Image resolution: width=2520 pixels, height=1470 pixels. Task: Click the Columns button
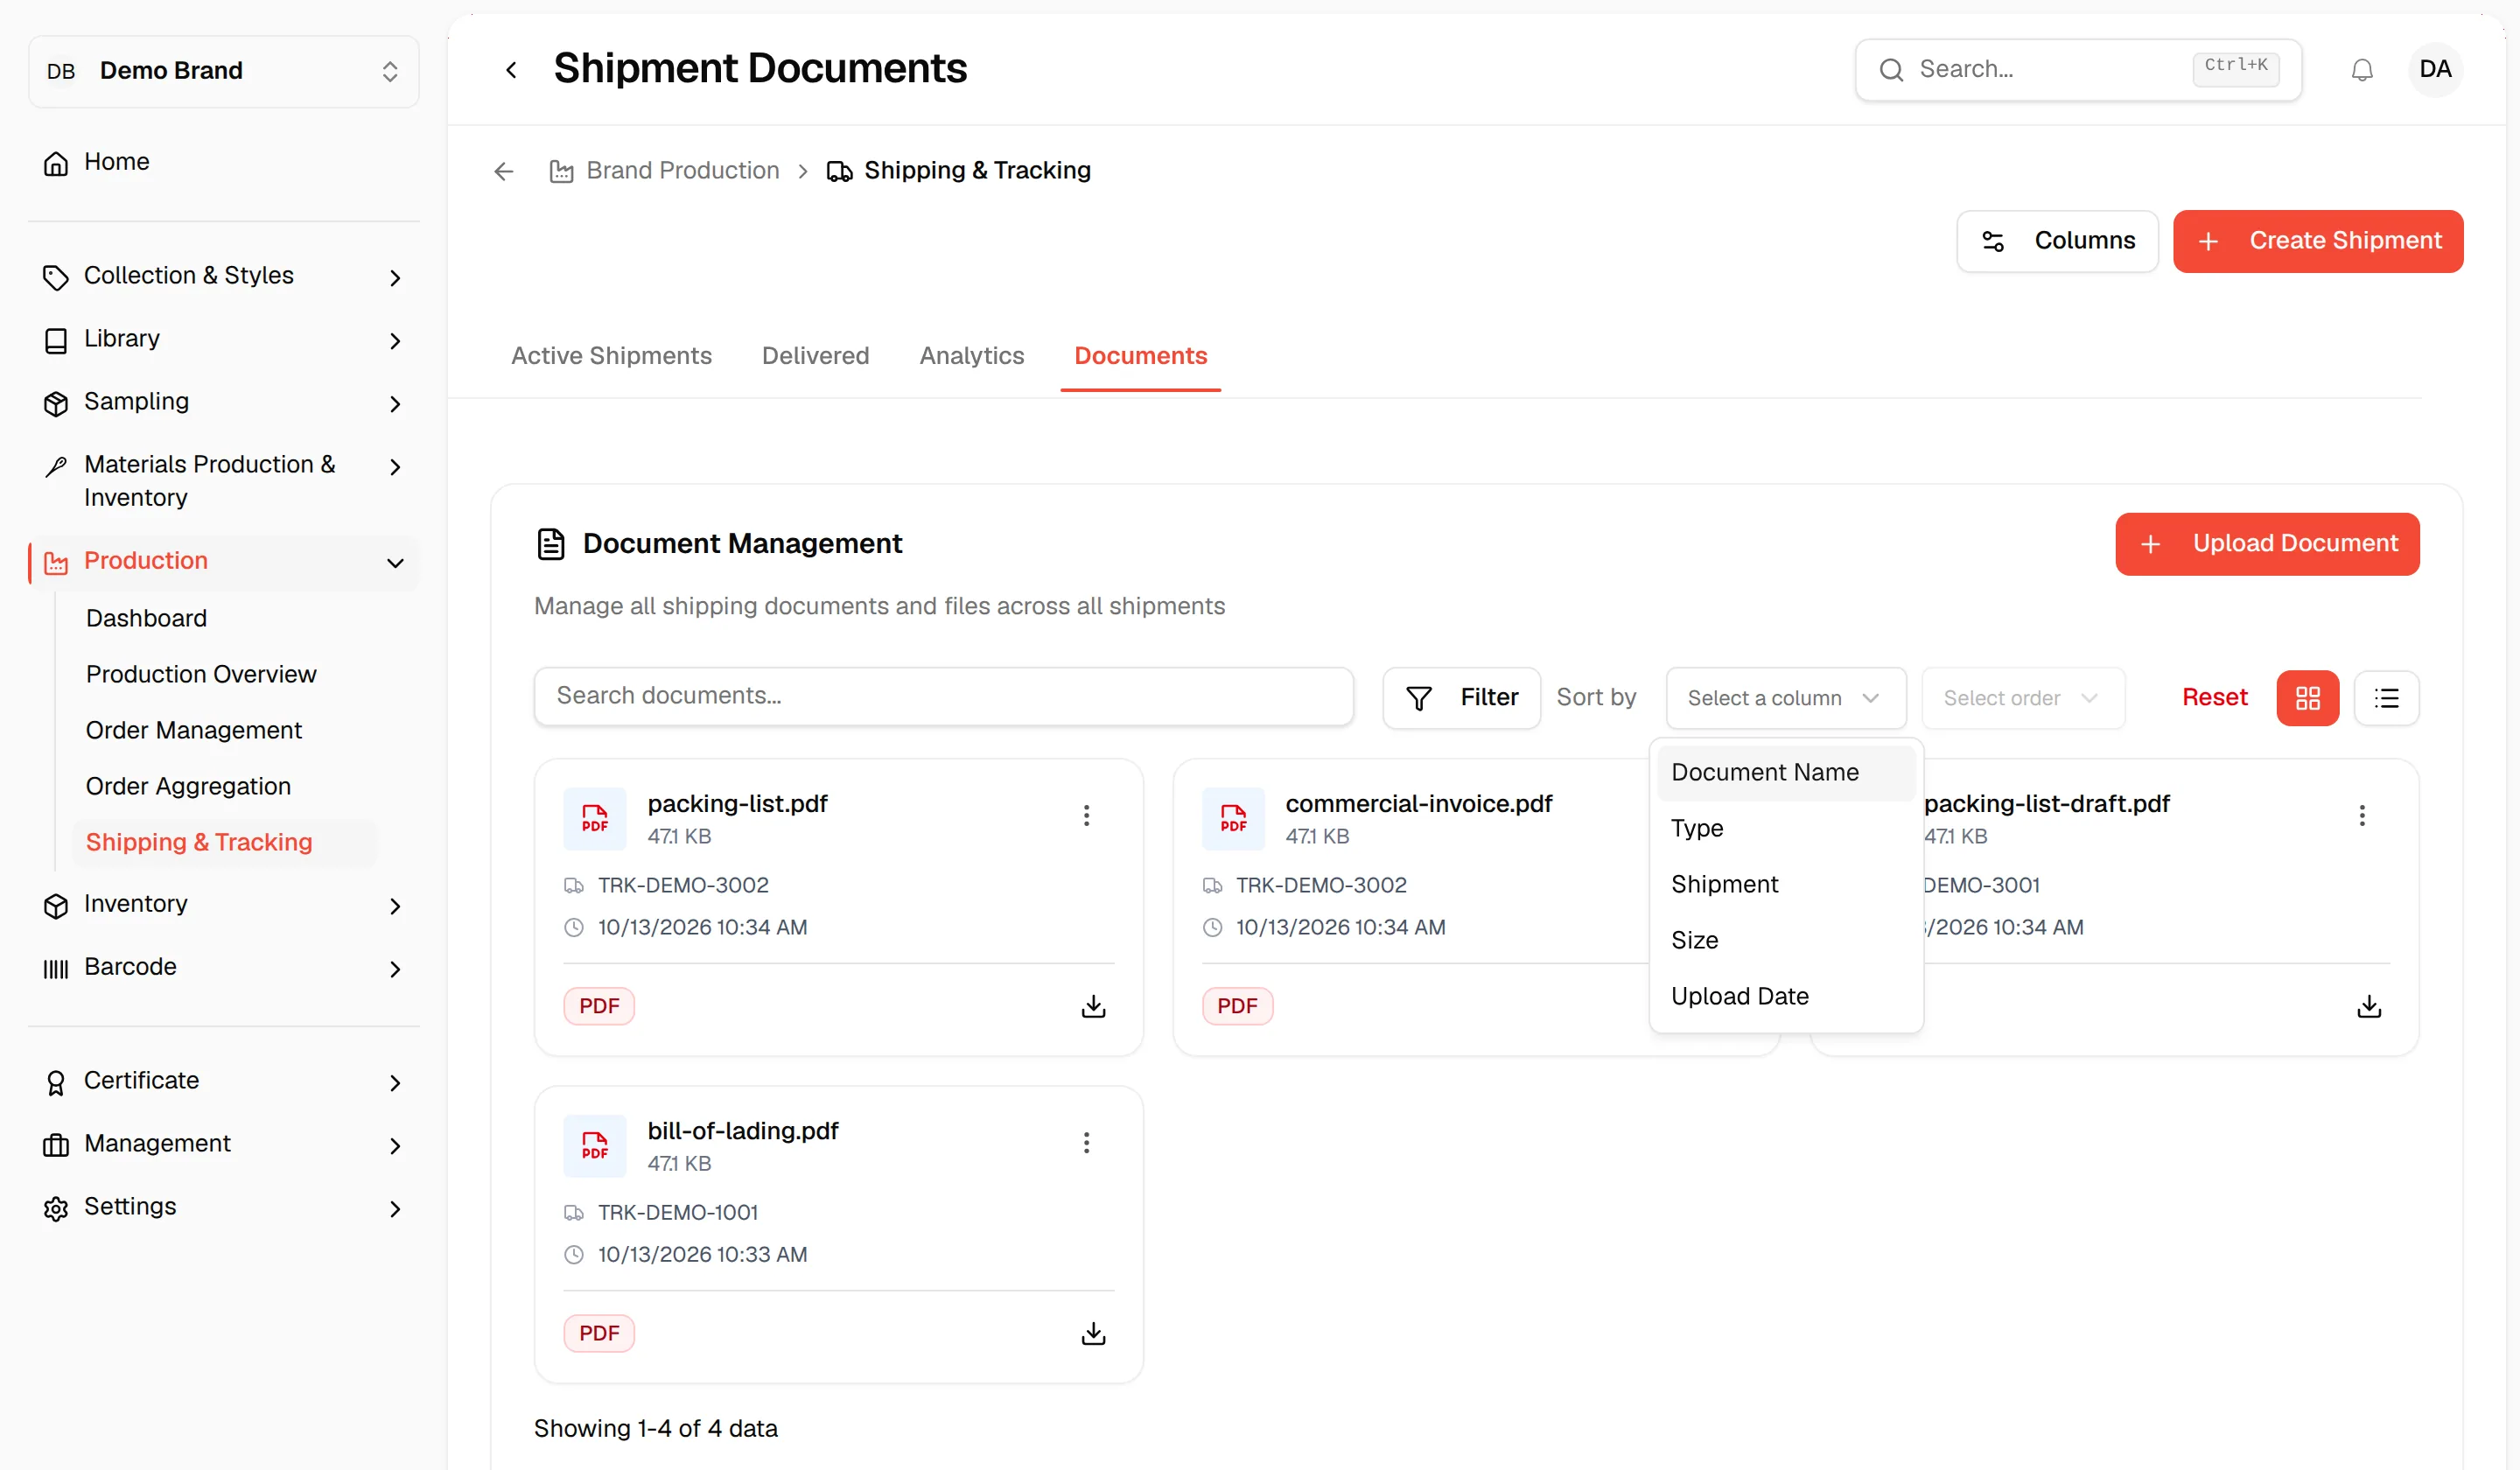tap(2057, 241)
